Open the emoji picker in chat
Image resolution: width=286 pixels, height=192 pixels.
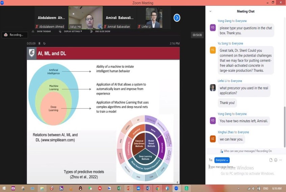pos(276,160)
